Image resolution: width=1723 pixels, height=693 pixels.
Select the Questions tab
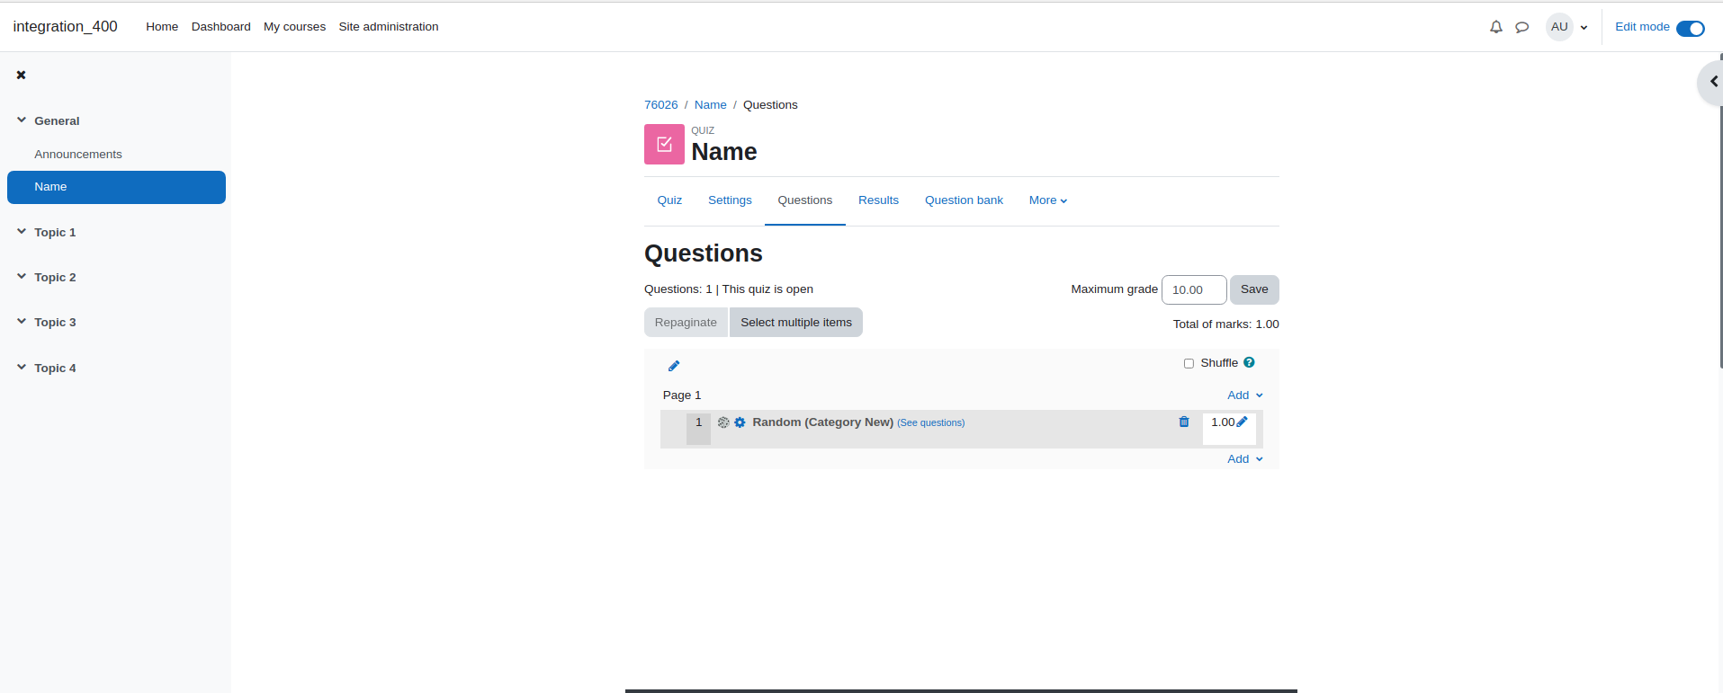click(805, 200)
